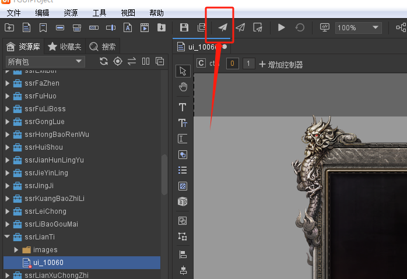Click the Publish paper-plane icon in toolbar

point(222,27)
